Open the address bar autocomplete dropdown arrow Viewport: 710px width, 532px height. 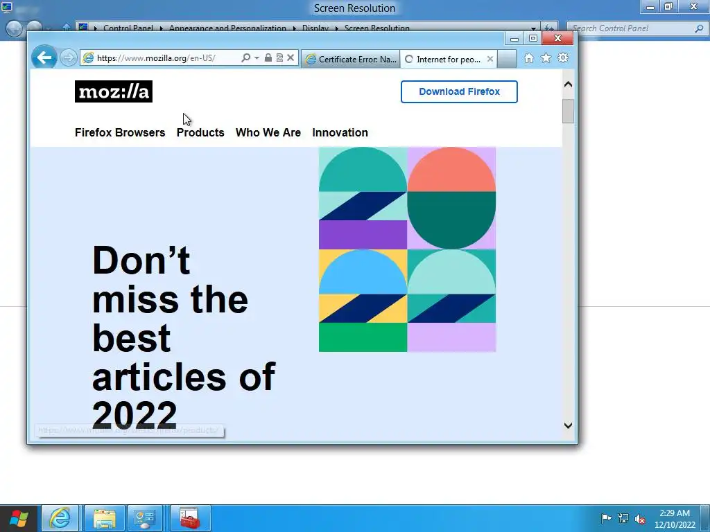(257, 58)
